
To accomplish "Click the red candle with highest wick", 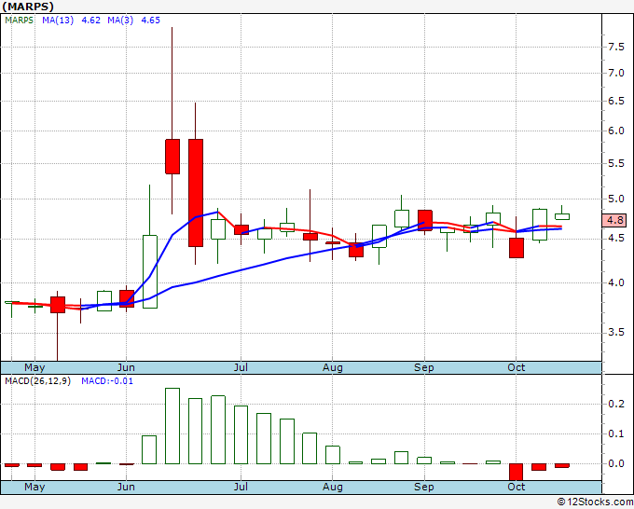I will pos(172,156).
